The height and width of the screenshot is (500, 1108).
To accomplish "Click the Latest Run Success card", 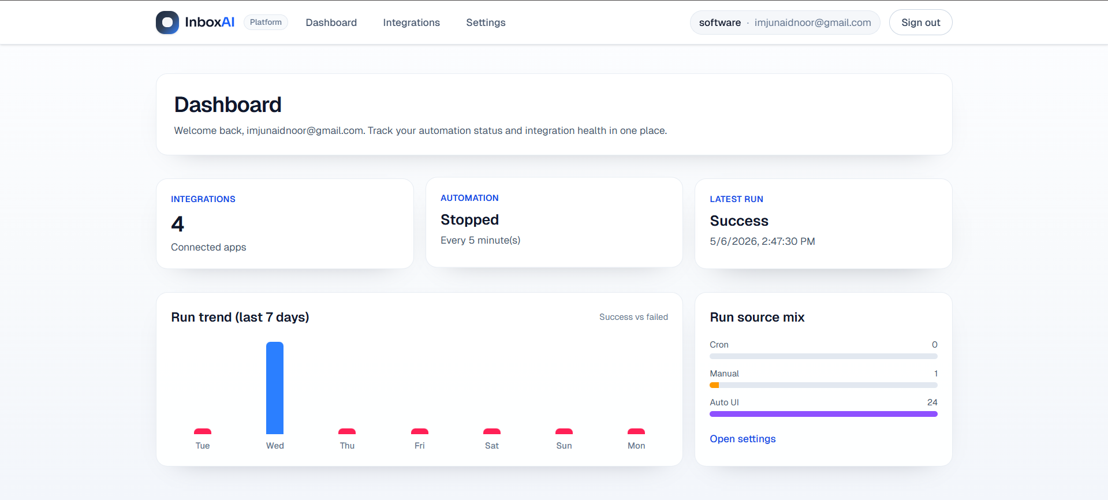I will click(823, 223).
